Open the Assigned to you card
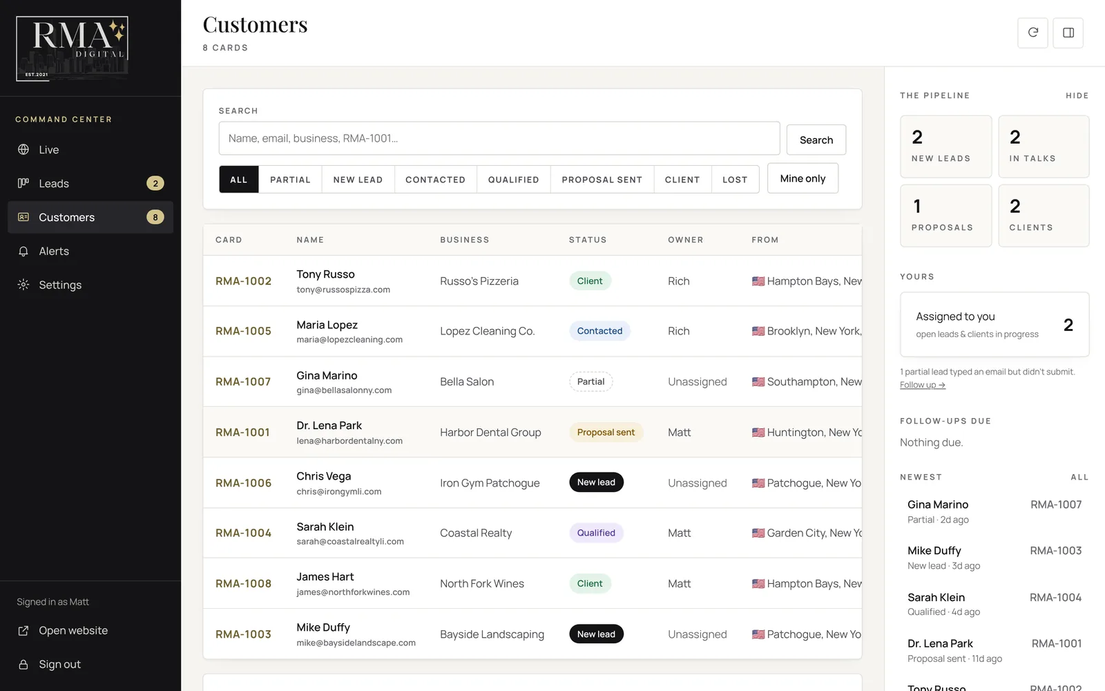 point(995,324)
